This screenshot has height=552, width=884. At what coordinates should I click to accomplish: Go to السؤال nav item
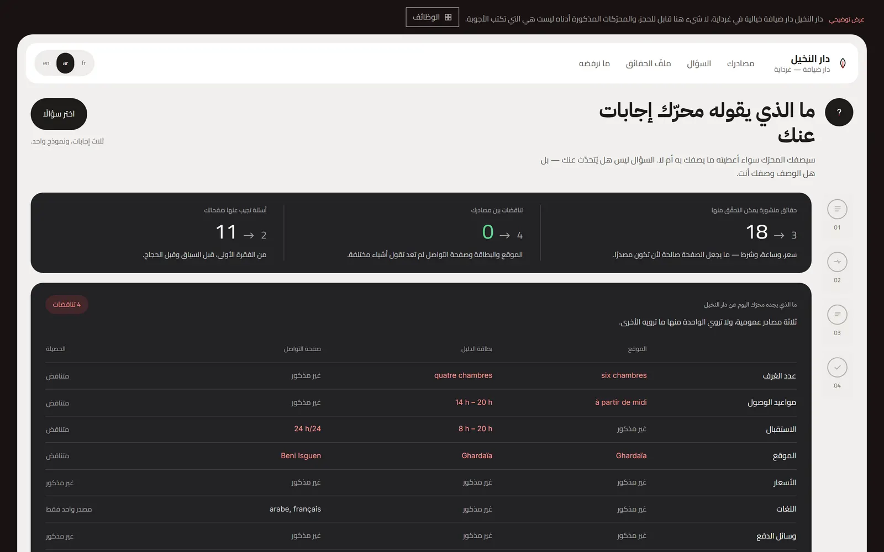pos(699,63)
